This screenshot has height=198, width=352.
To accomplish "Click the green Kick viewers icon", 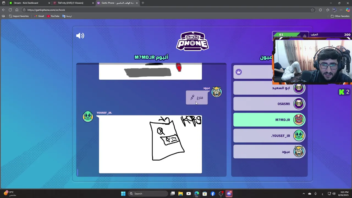I will tap(342, 92).
